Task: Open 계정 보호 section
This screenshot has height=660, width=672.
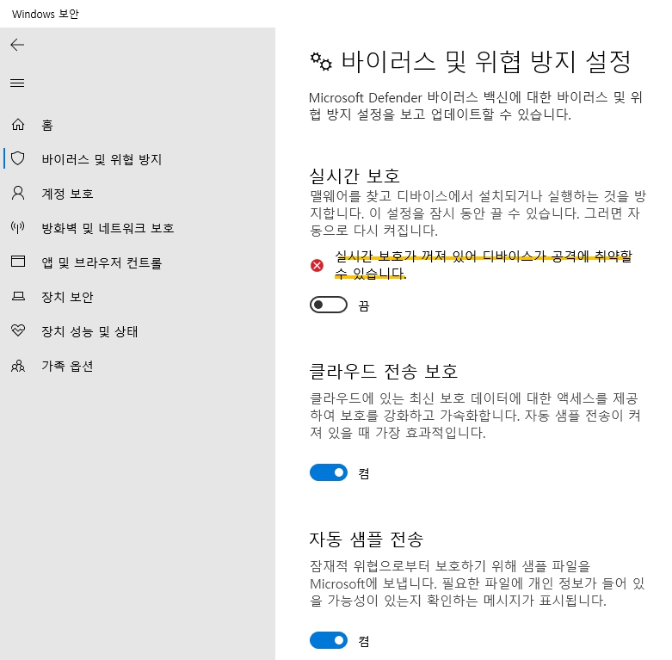Action: 67,194
